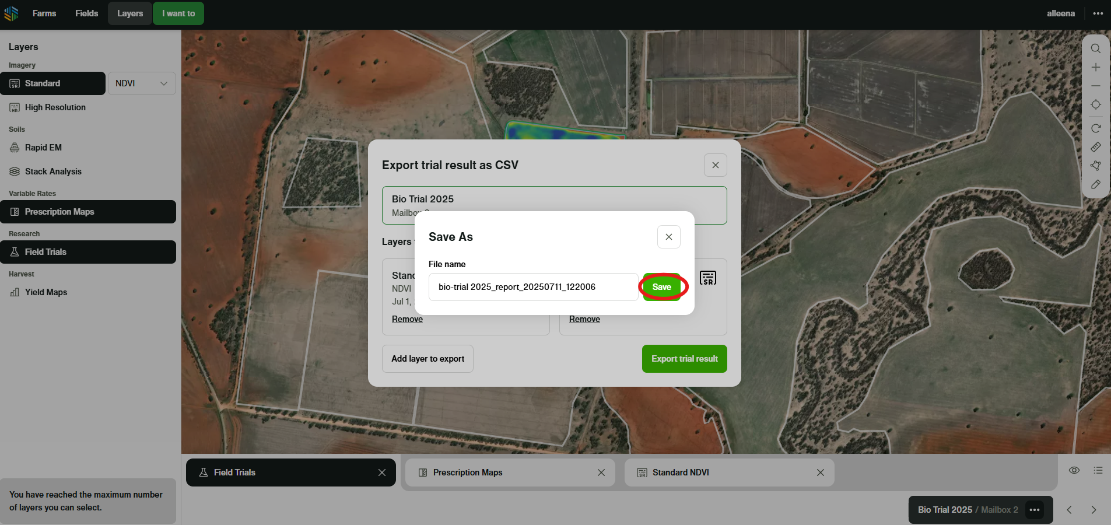
Task: Close the Save As dialog
Action: [668, 237]
